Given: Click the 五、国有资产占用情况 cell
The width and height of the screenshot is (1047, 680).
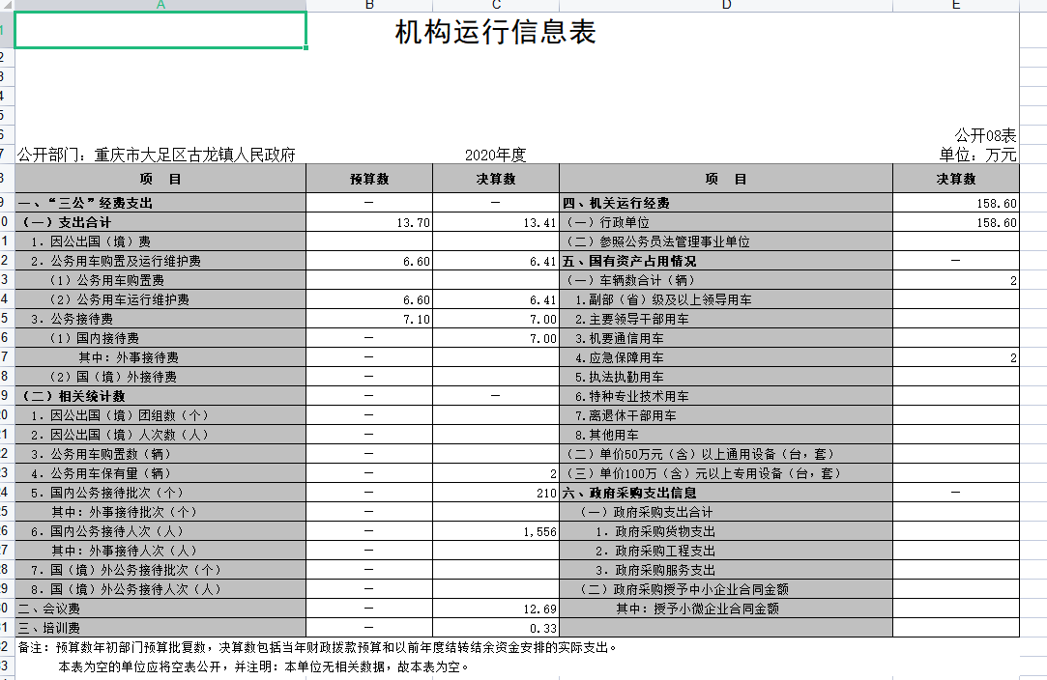Looking at the screenshot, I should tap(726, 261).
